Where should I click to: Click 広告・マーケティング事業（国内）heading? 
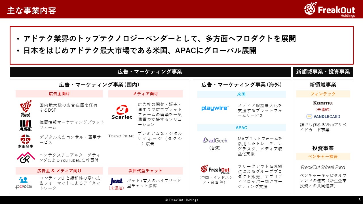(99, 85)
